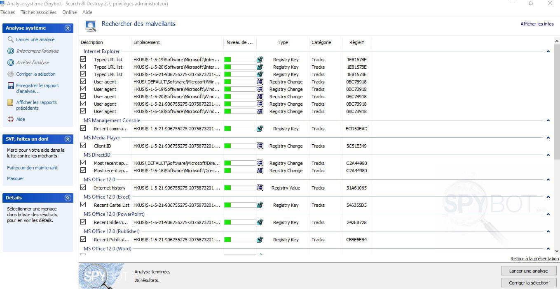The image size is (560, 289).
Task: Restore down the Spybot window
Action: [531, 3]
